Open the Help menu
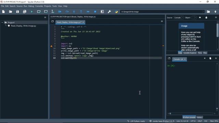Image resolution: width=219 pixels, height=123 pixels. pos(65,6)
